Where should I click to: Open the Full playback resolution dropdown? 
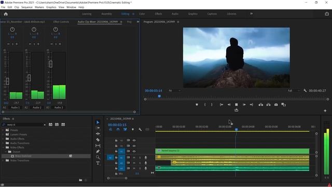coord(294,90)
